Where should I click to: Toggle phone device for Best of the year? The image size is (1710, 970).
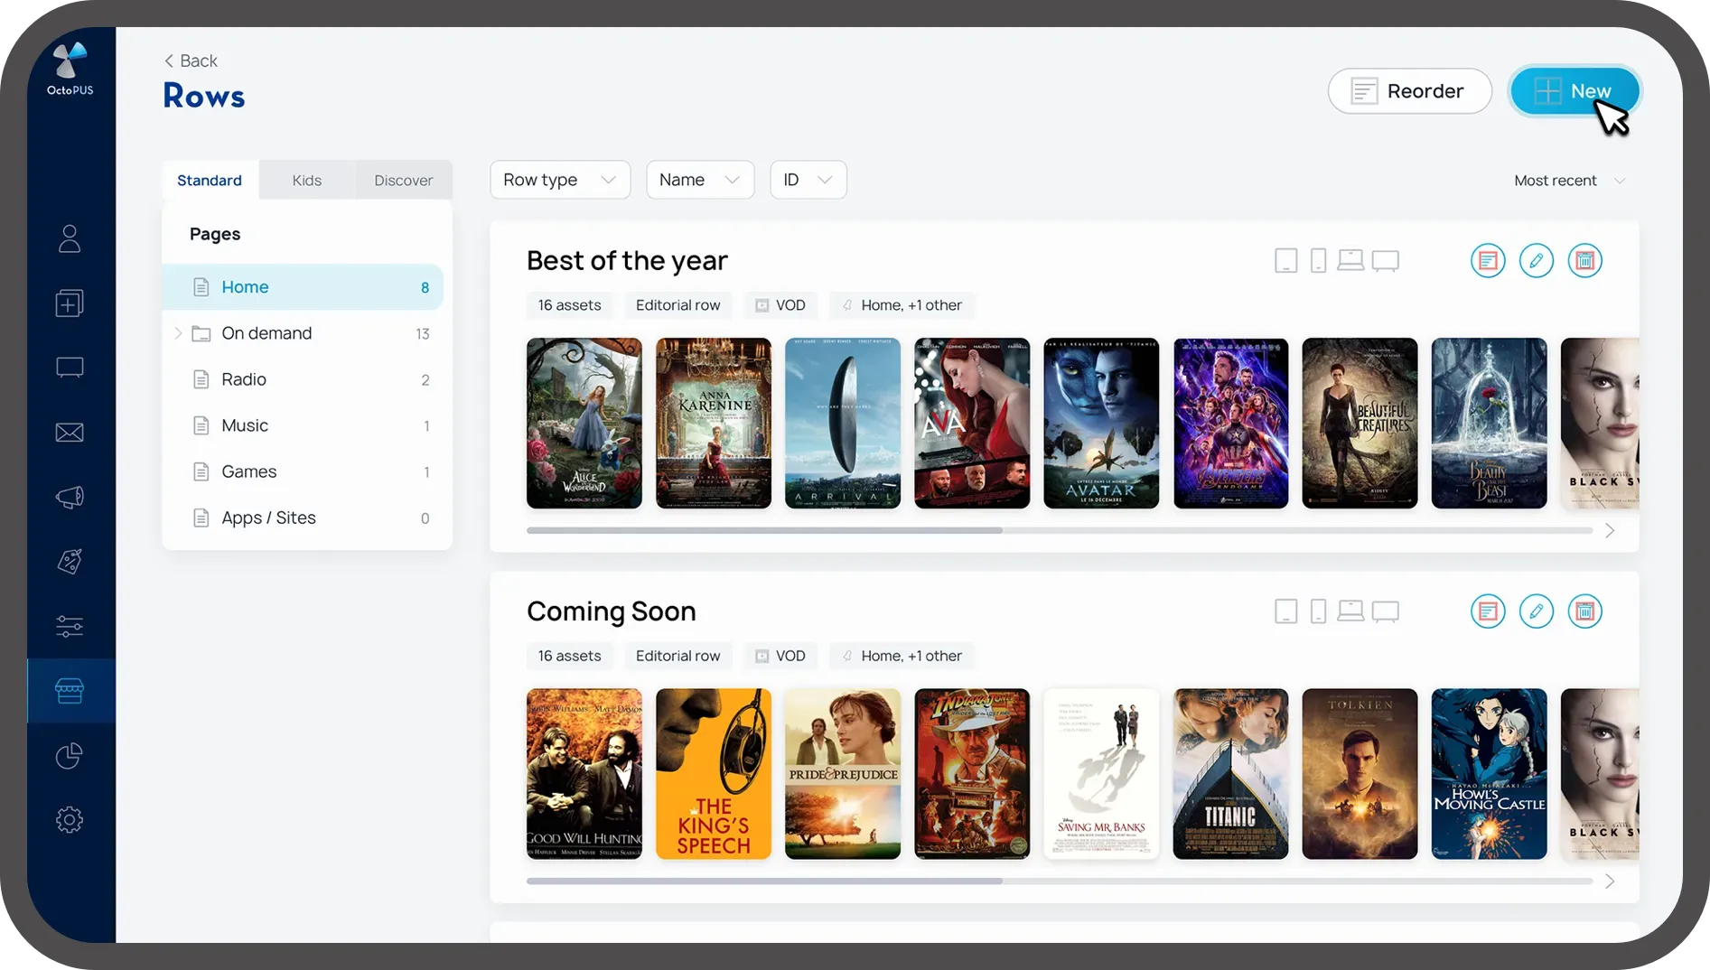1319,261
